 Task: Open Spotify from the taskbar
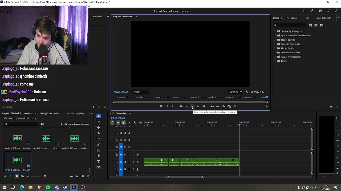pyautogui.click(x=48, y=188)
